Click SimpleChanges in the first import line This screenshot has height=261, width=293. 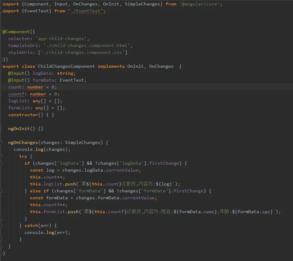click(142, 4)
